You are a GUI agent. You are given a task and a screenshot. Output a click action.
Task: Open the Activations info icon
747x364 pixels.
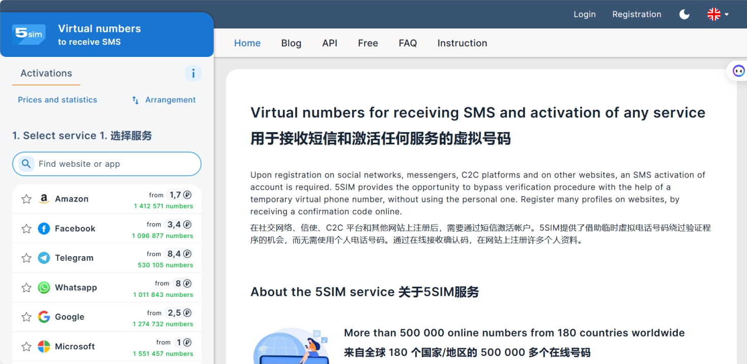coord(193,73)
